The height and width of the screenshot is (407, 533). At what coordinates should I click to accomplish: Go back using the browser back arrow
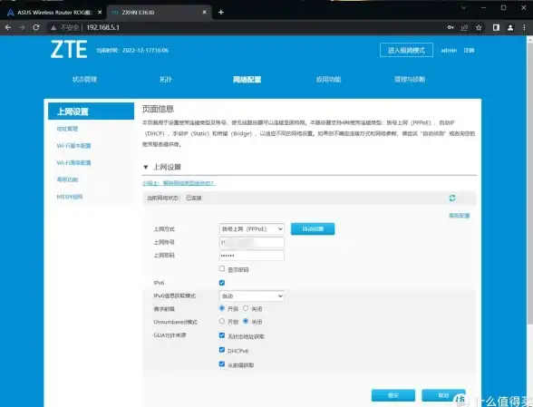8,27
